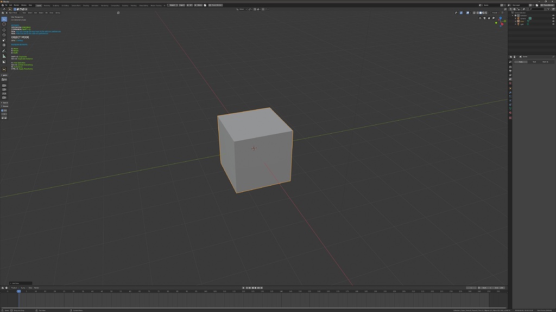556x312 pixels.
Task: Hide Collection using its eye icon
Action: coord(553,16)
